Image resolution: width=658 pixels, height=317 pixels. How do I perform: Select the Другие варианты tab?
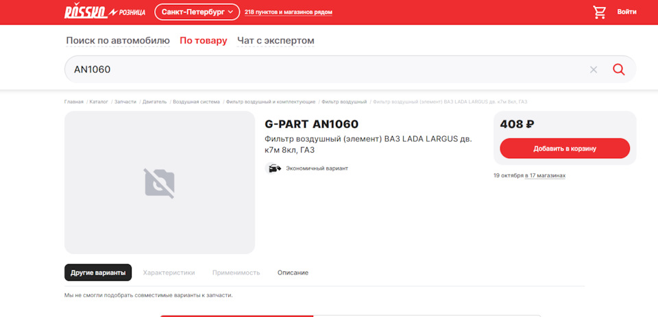coord(98,272)
